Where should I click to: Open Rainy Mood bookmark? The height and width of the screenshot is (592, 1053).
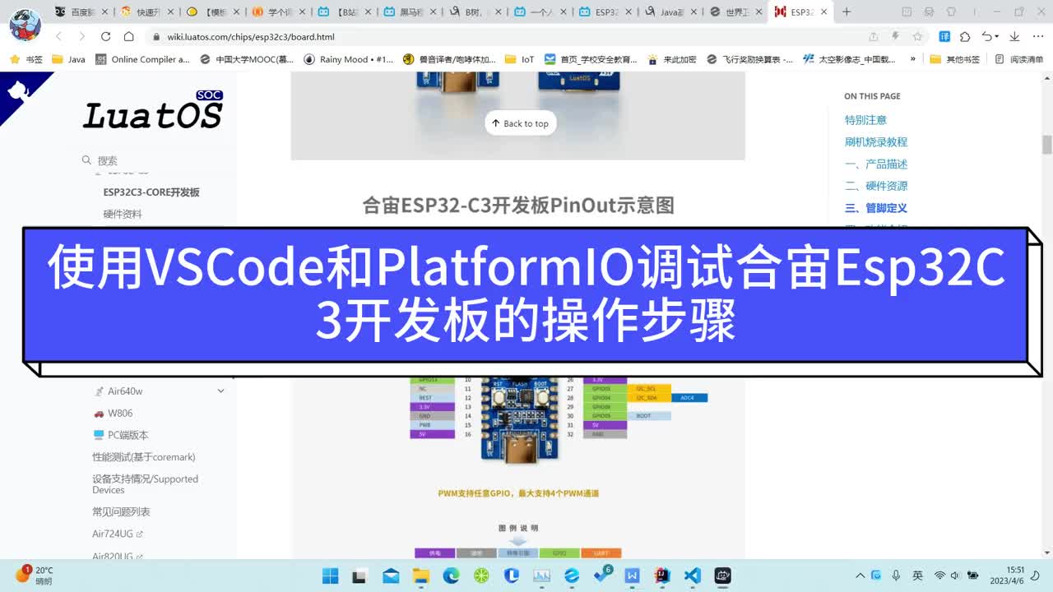point(349,59)
